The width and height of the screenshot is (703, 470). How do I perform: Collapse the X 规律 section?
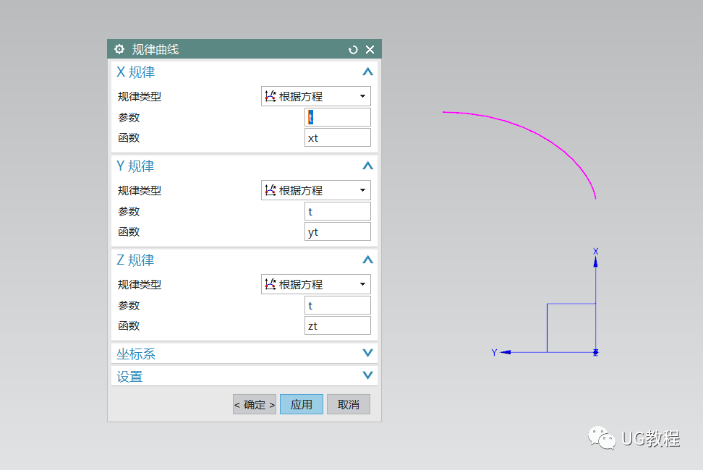point(367,72)
